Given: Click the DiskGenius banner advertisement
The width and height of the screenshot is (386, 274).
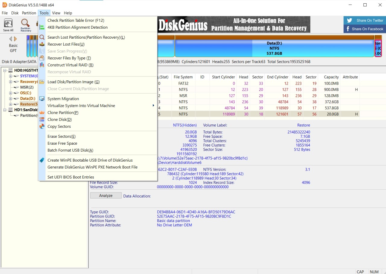Looking at the screenshot, I should pos(234,24).
